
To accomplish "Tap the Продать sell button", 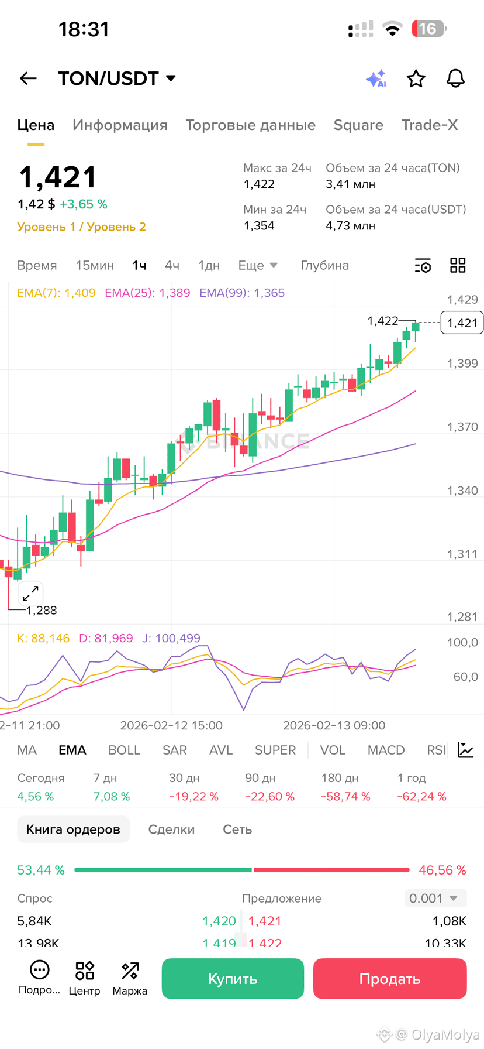I will coord(390,979).
